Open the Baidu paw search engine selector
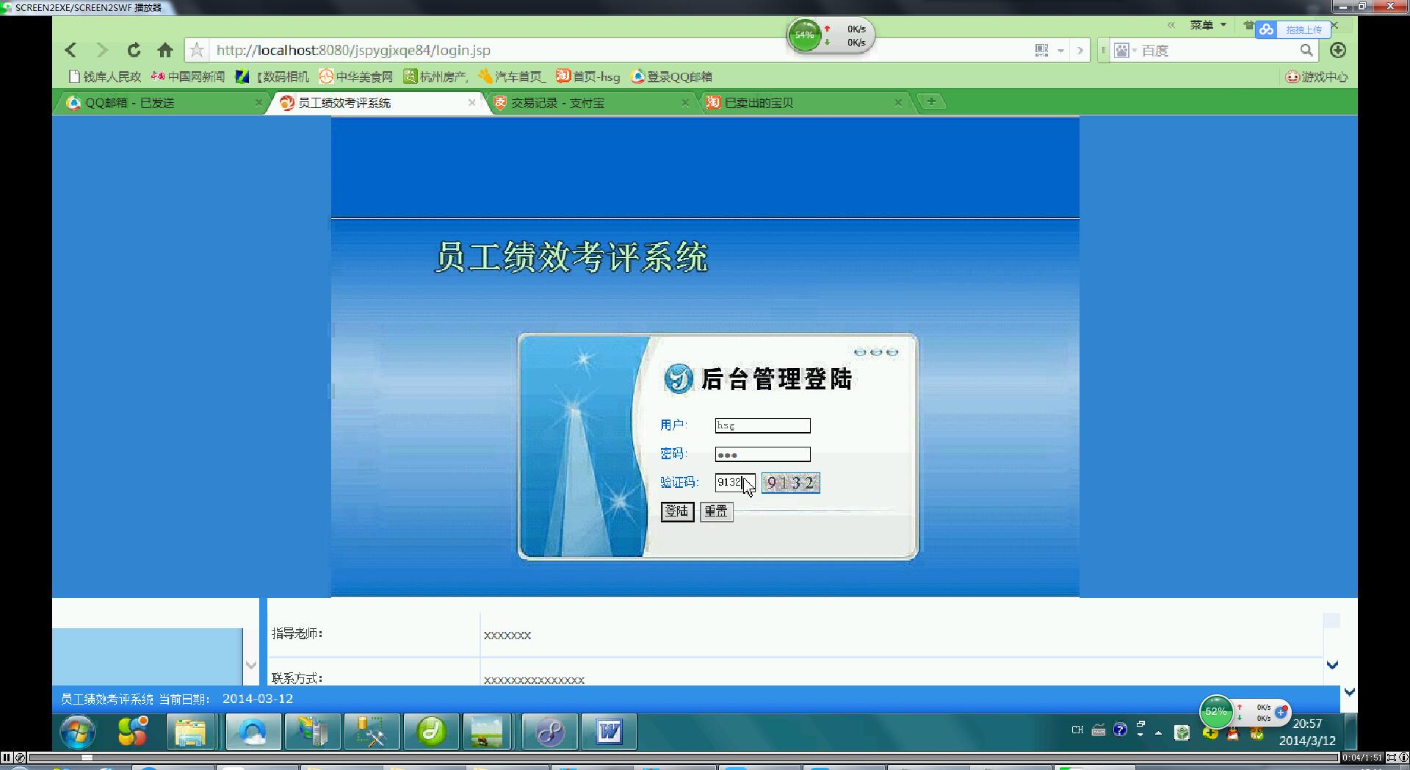 [x=1125, y=50]
